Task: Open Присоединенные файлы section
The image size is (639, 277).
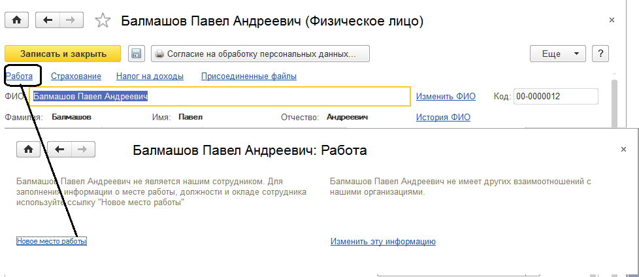Action: (248, 76)
